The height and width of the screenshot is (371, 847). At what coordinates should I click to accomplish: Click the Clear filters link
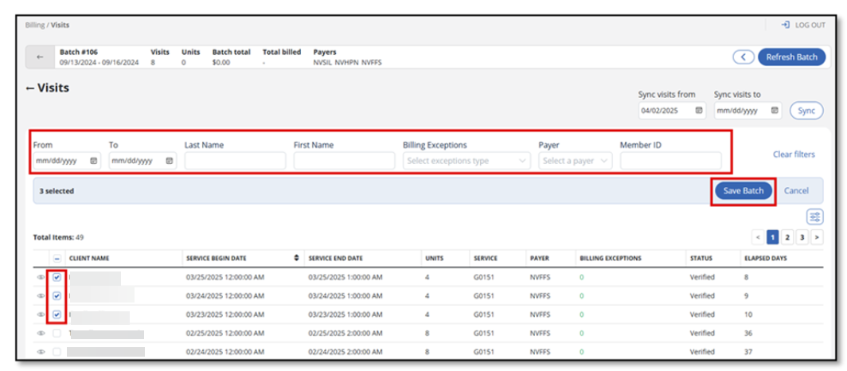click(793, 154)
